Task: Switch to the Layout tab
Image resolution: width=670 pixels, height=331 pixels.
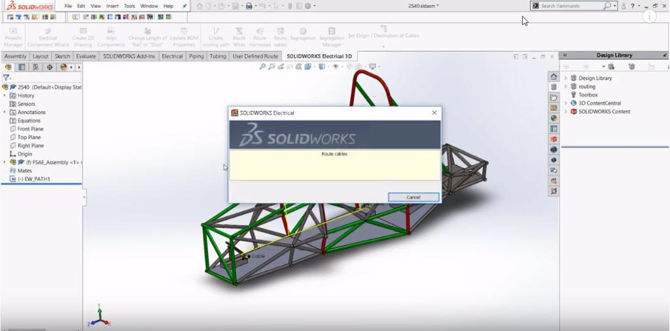Action: pos(41,56)
